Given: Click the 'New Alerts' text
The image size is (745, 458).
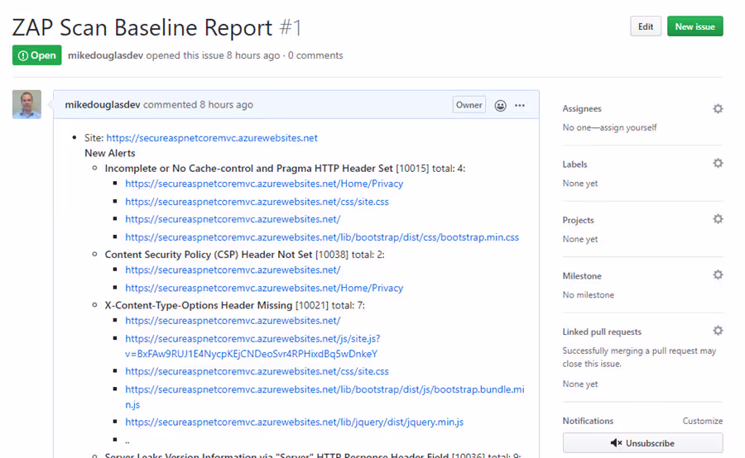Looking at the screenshot, I should pyautogui.click(x=110, y=153).
